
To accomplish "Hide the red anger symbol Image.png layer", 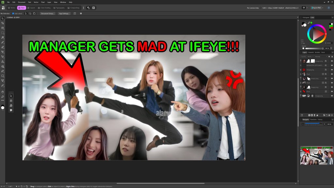I will (x=332, y=70).
